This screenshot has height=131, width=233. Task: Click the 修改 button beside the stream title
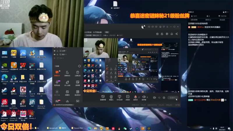[x=107, y=32]
